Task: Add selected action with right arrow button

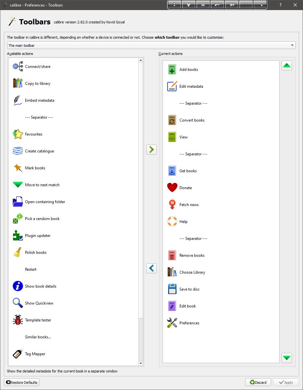Action: [x=151, y=149]
